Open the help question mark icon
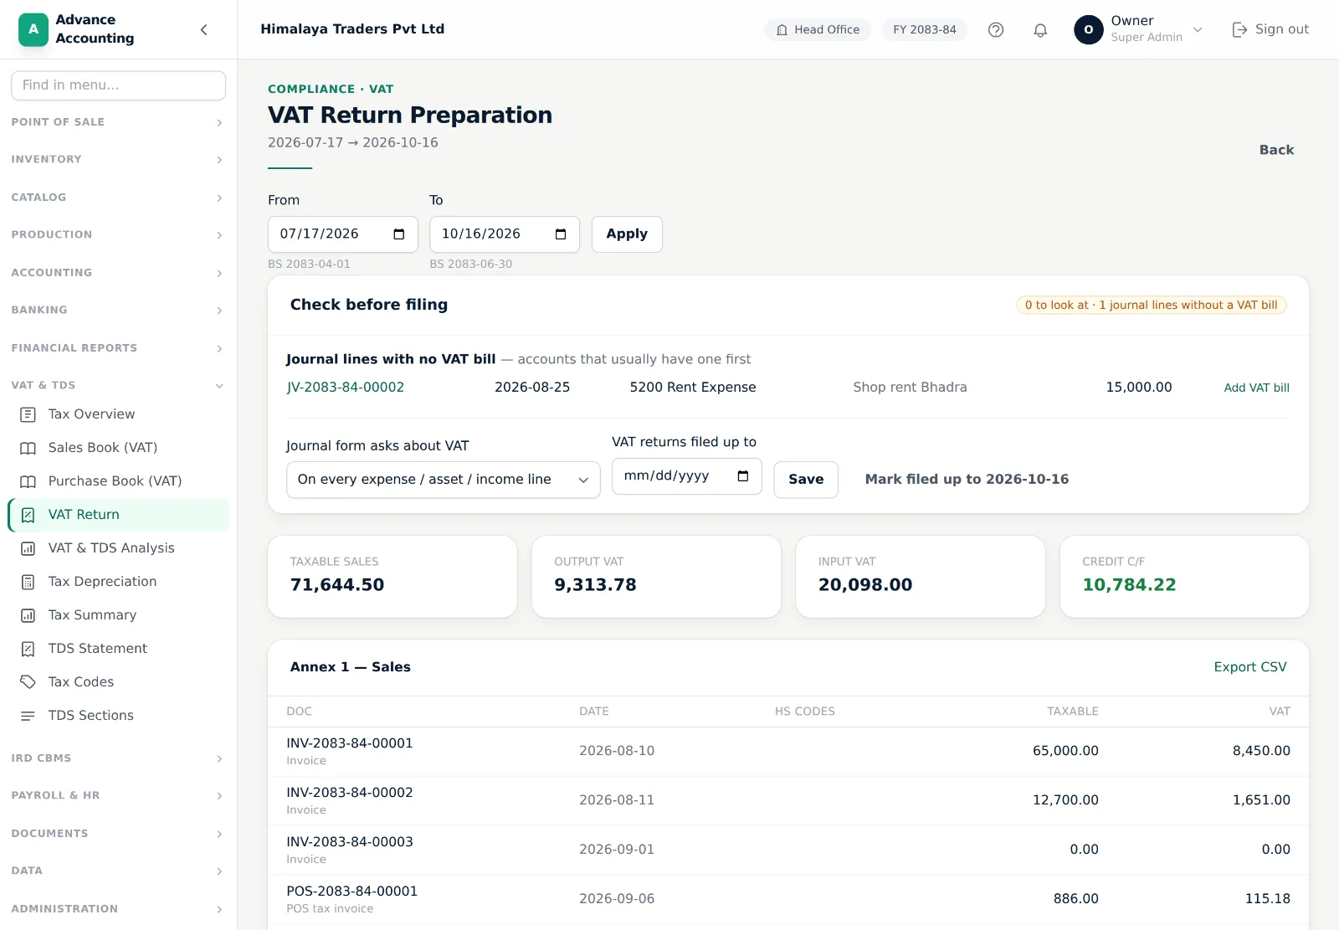Image resolution: width=1339 pixels, height=930 pixels. click(x=996, y=30)
